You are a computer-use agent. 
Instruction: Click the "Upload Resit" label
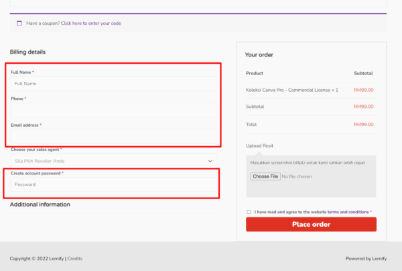pos(259,146)
